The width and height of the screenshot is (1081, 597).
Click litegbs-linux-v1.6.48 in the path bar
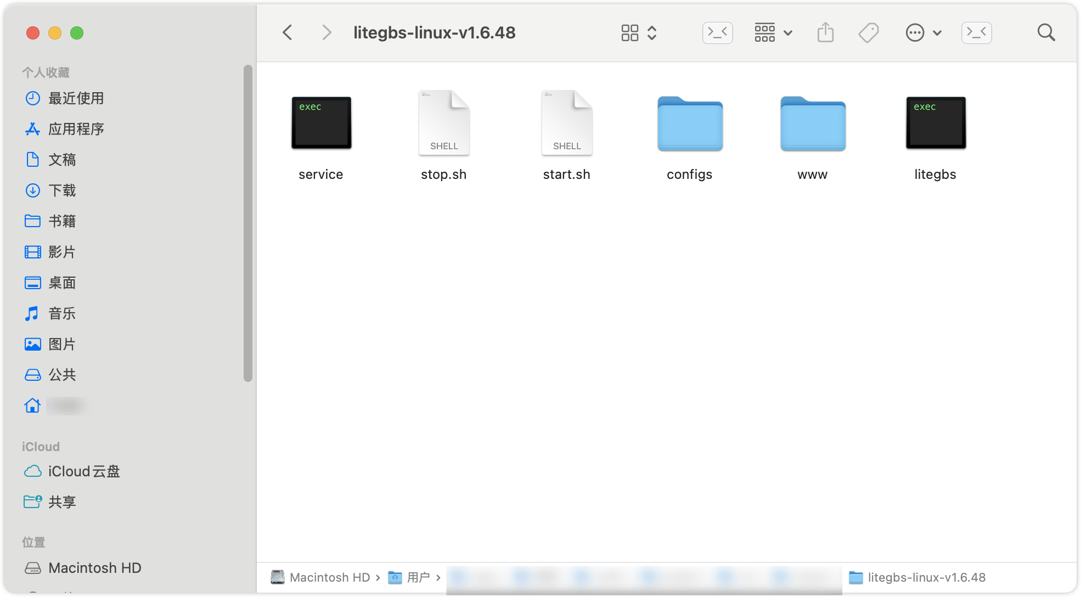pyautogui.click(x=917, y=577)
